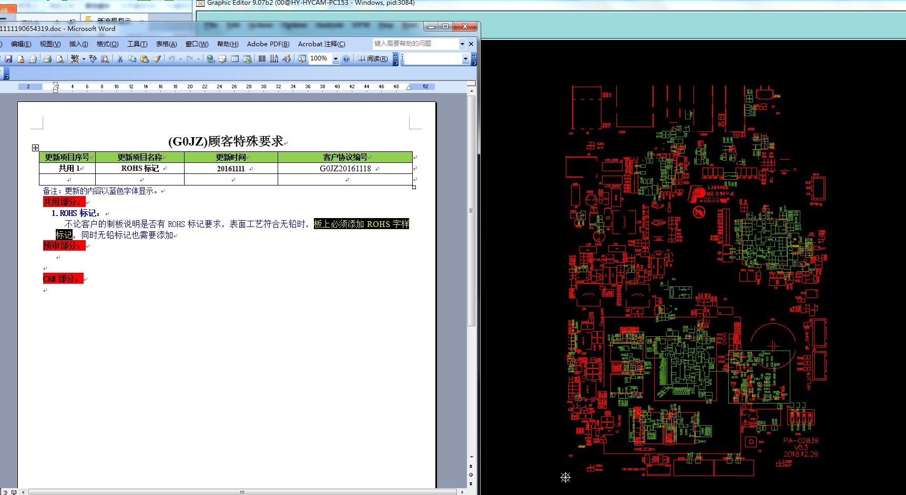Switch to Reading layout icon at bottom-left

click(x=14, y=492)
